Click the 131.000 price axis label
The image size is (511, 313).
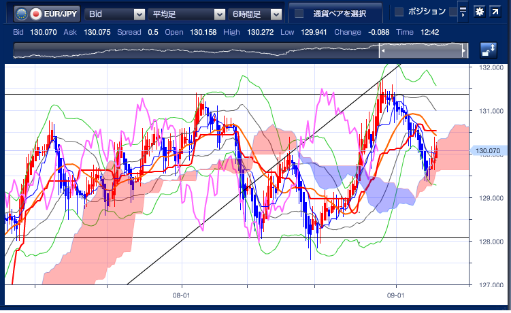491,111
